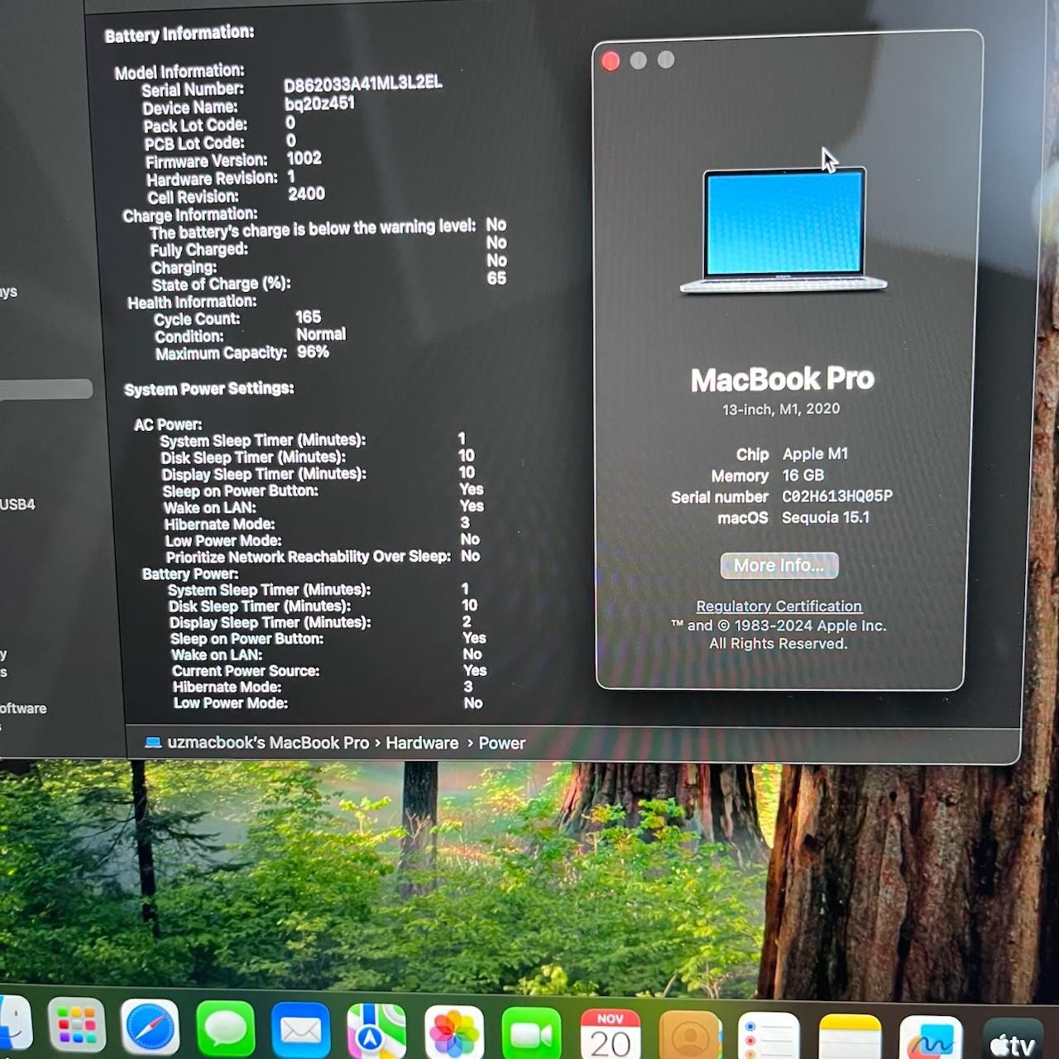Click '13-inch, M1, 2020' subtitle
Screen dimensions: 1059x1059
point(781,409)
